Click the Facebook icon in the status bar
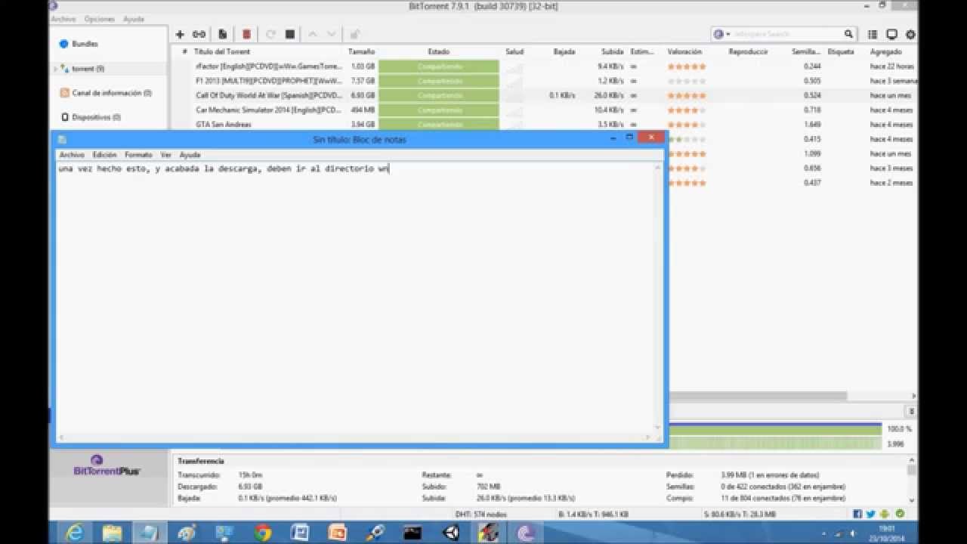Screen dimensions: 967x544 (x=857, y=514)
